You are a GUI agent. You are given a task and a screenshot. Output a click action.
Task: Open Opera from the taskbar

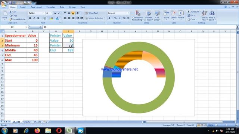tap(59, 131)
